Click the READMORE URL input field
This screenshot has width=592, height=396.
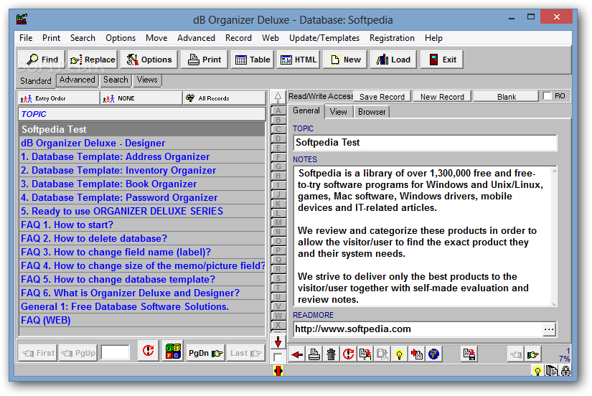coord(418,329)
